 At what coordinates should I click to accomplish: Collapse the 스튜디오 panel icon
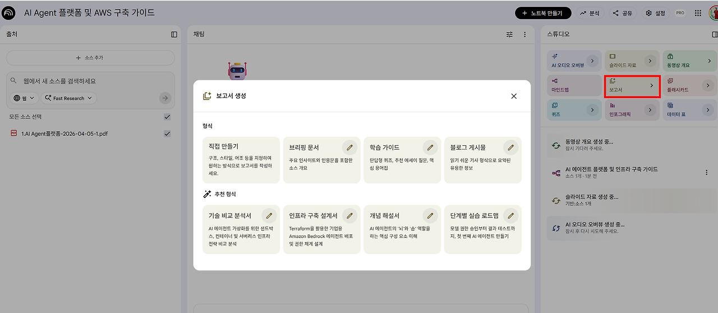point(715,34)
